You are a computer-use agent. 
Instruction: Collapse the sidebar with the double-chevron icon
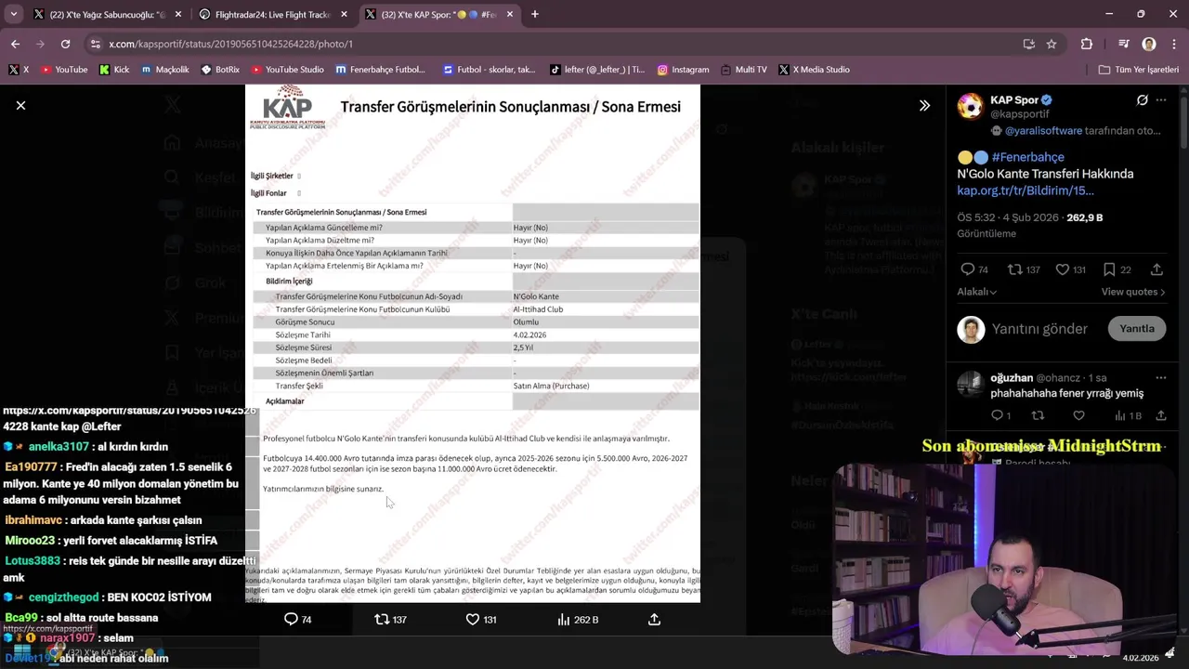[x=924, y=106]
